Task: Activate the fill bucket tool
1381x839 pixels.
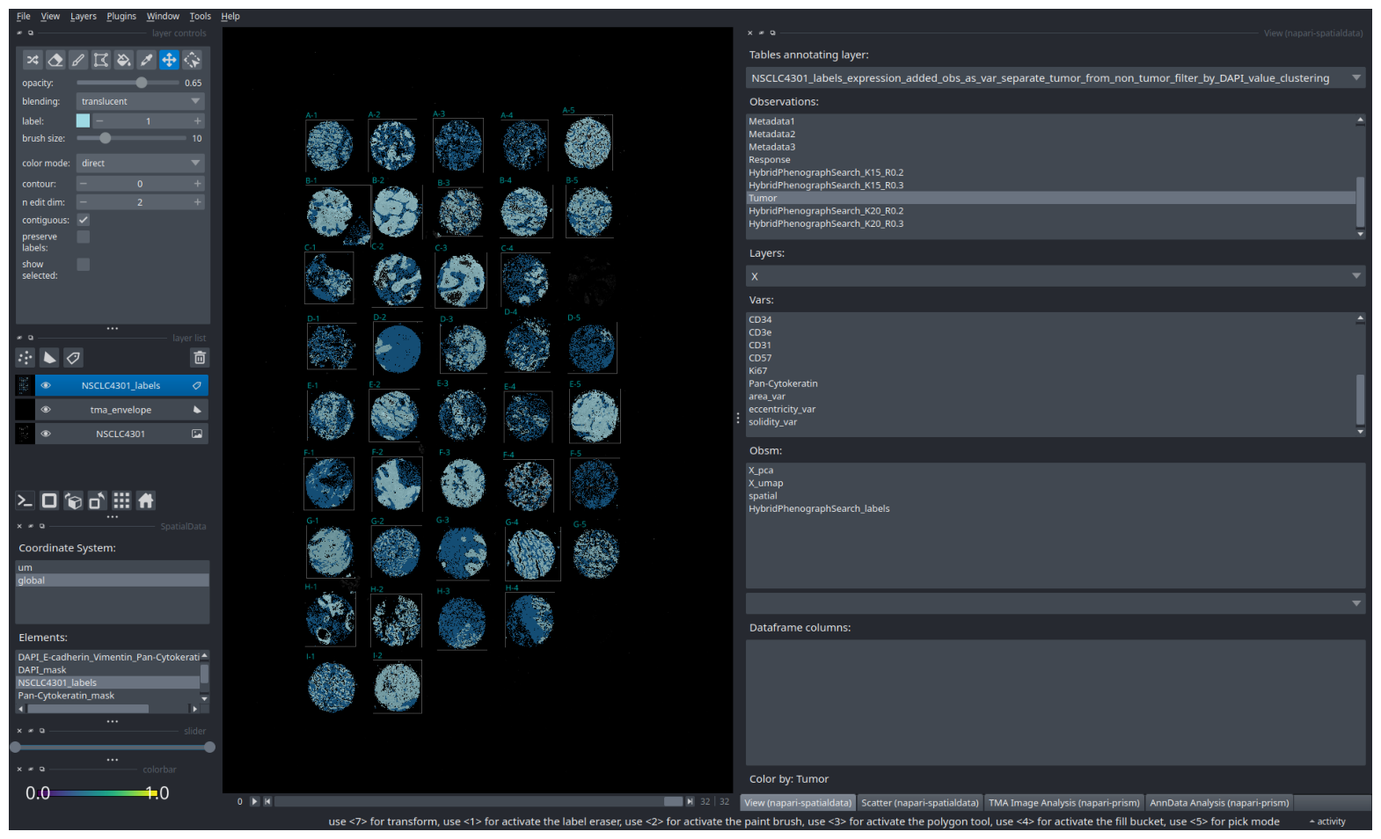Action: click(x=124, y=60)
